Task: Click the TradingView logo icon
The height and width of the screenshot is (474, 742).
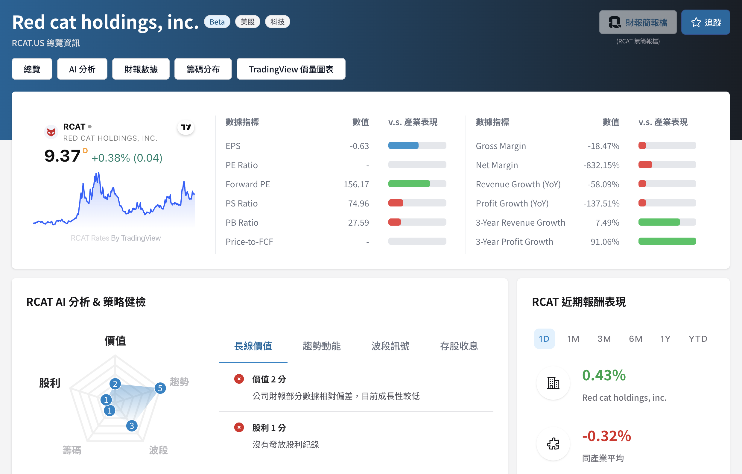Action: pyautogui.click(x=186, y=127)
